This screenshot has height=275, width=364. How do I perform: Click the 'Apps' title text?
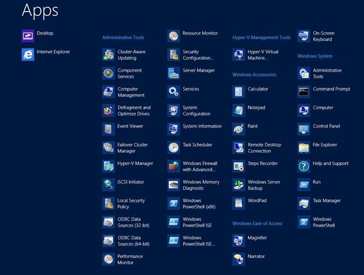point(40,11)
